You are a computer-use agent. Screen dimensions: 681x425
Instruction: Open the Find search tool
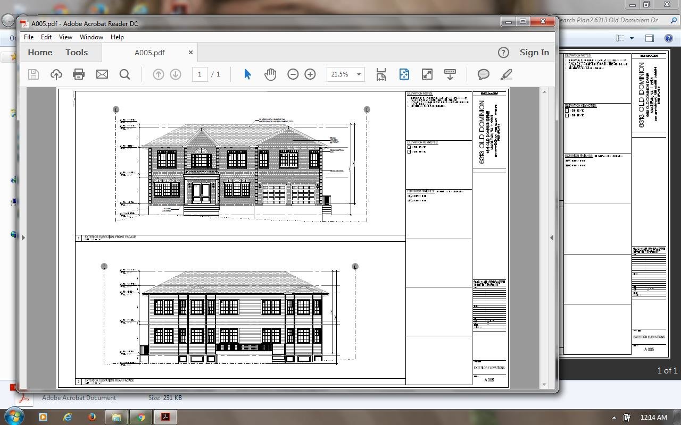[124, 74]
